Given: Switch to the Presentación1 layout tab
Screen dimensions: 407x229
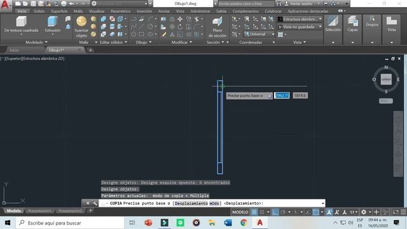Looking at the screenshot, I should point(39,211).
